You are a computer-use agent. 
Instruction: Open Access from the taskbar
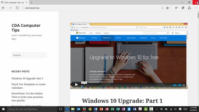click(x=107, y=109)
